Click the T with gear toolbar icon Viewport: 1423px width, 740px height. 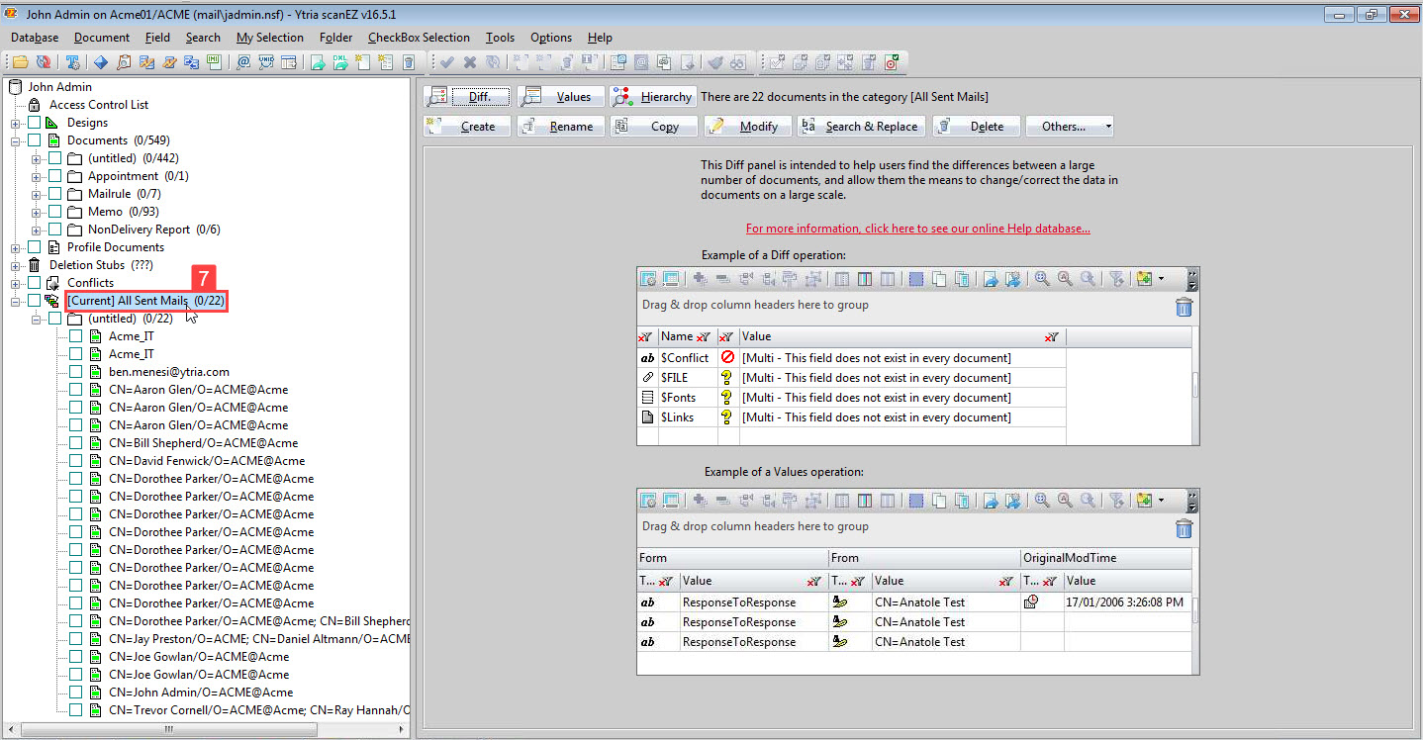tap(72, 62)
